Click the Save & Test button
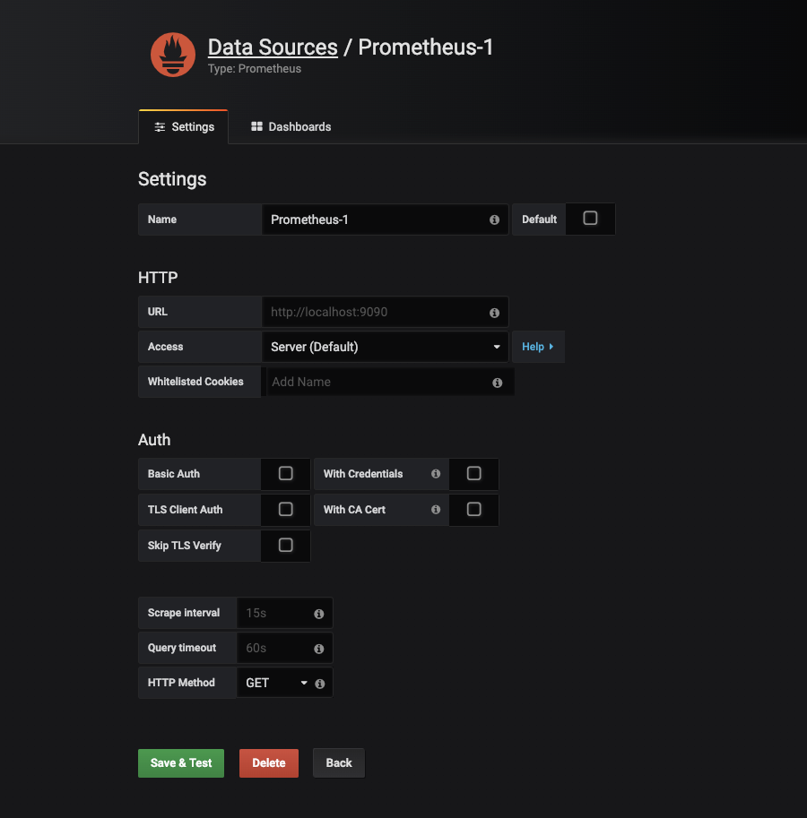 (x=181, y=763)
